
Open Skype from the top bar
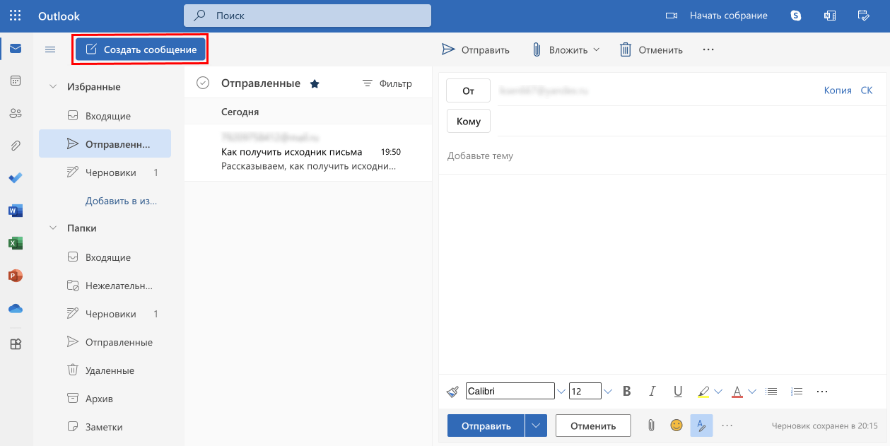795,15
